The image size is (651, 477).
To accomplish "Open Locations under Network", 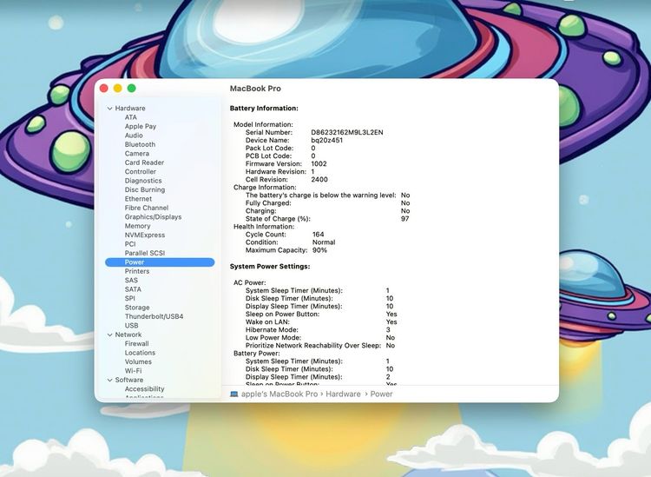I will (140, 353).
